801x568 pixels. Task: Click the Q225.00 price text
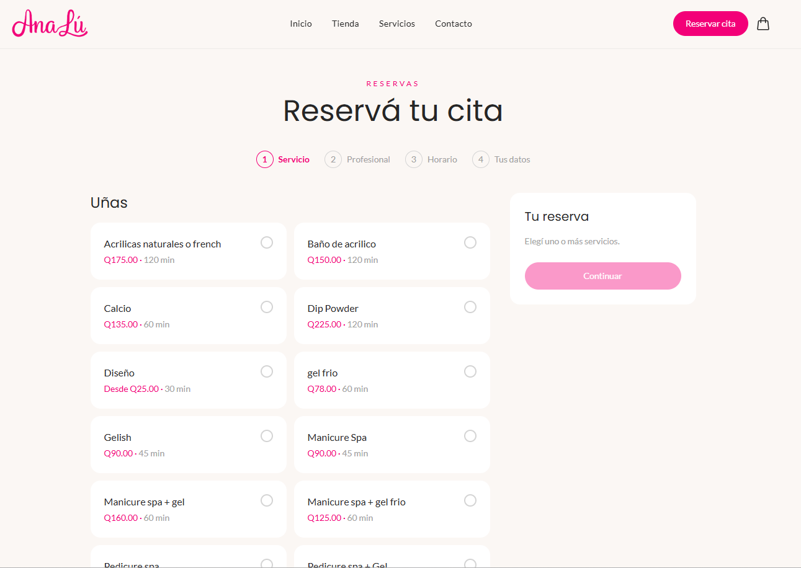pyautogui.click(x=324, y=324)
